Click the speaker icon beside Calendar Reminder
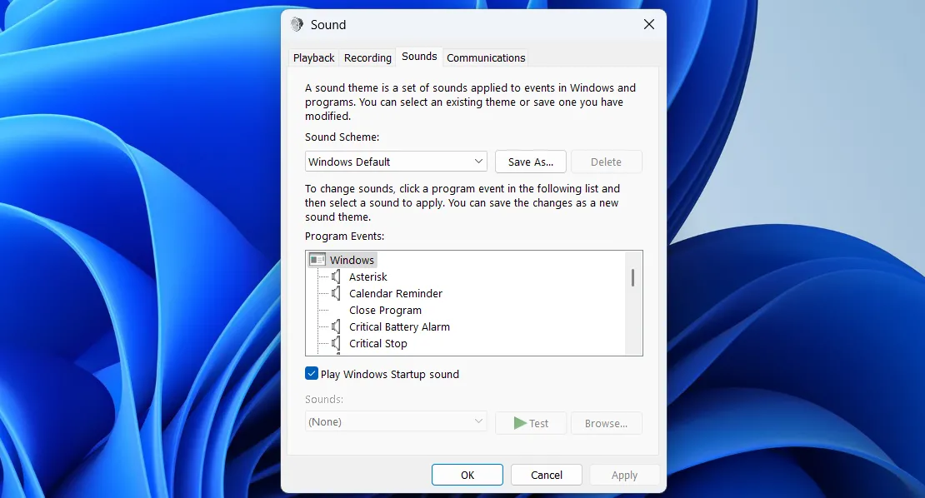The height and width of the screenshot is (498, 925). pos(335,293)
